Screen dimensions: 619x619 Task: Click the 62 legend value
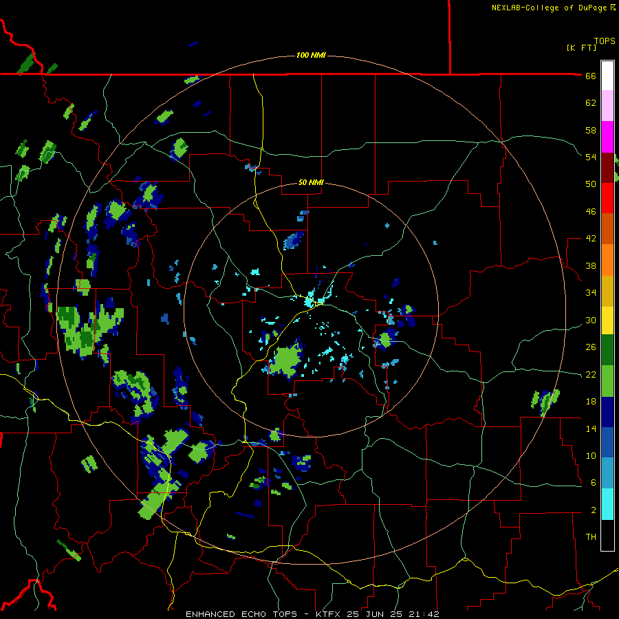coord(591,103)
